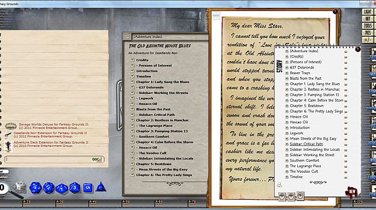This screenshot has width=376, height=210.
Task: Select (Persons of Interest) in Story list
Action: click(x=305, y=62)
